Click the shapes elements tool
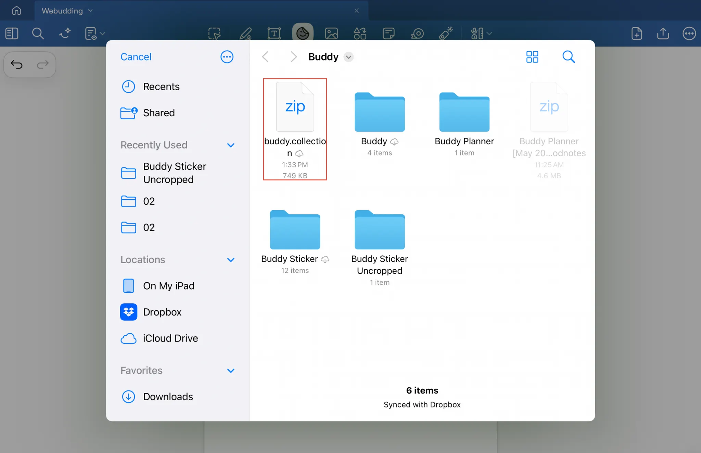Image resolution: width=701 pixels, height=453 pixels. tap(360, 34)
